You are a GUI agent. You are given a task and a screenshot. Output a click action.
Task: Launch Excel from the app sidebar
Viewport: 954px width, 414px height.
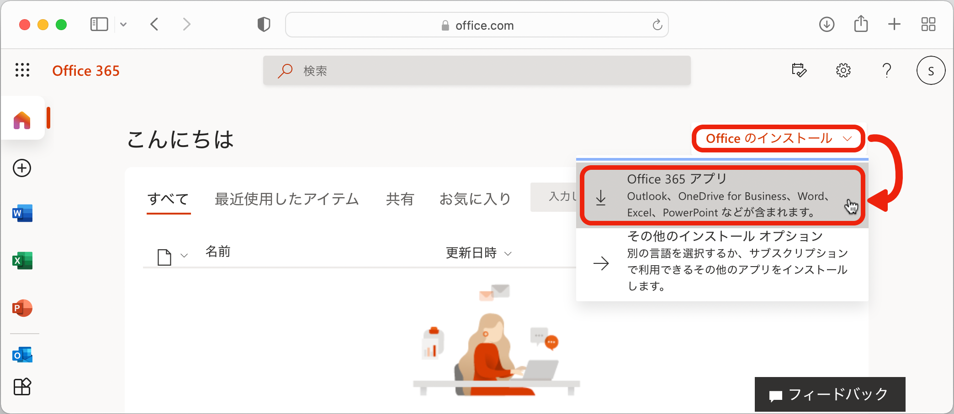pyautogui.click(x=22, y=261)
